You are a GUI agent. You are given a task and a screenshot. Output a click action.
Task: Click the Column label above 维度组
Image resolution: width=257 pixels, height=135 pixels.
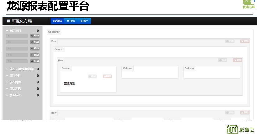[66, 68]
